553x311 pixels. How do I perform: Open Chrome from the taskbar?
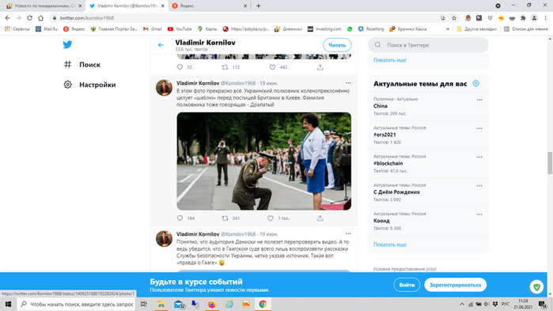[263, 304]
